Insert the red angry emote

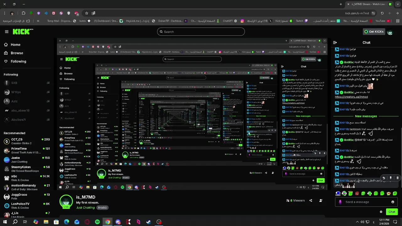pos(357,193)
